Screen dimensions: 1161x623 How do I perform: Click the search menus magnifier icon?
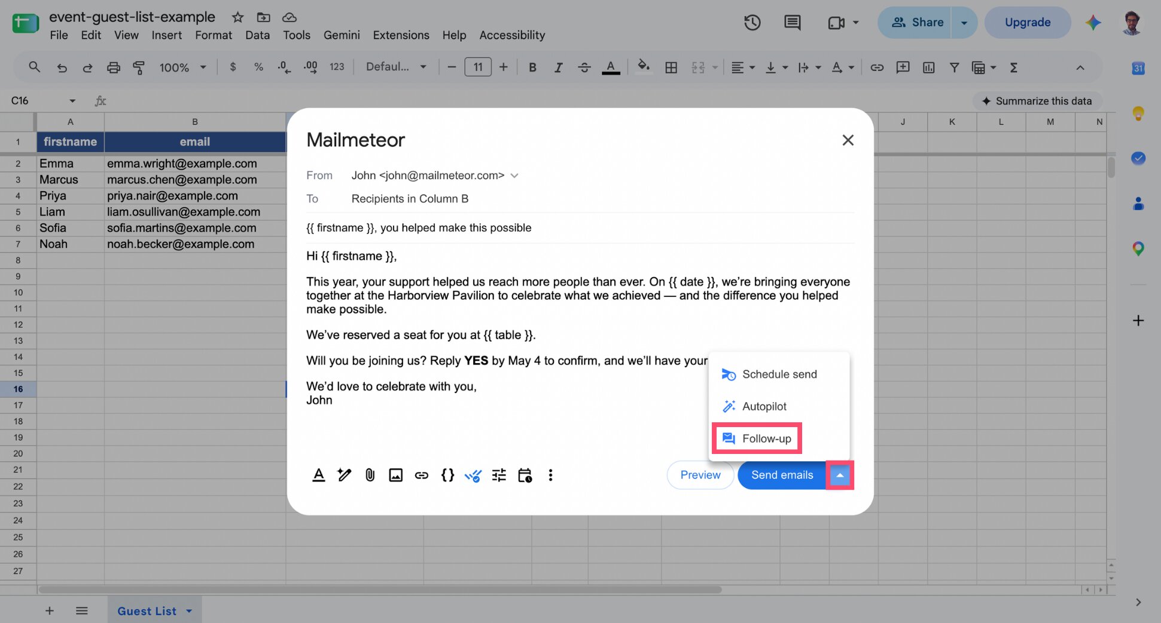(34, 67)
